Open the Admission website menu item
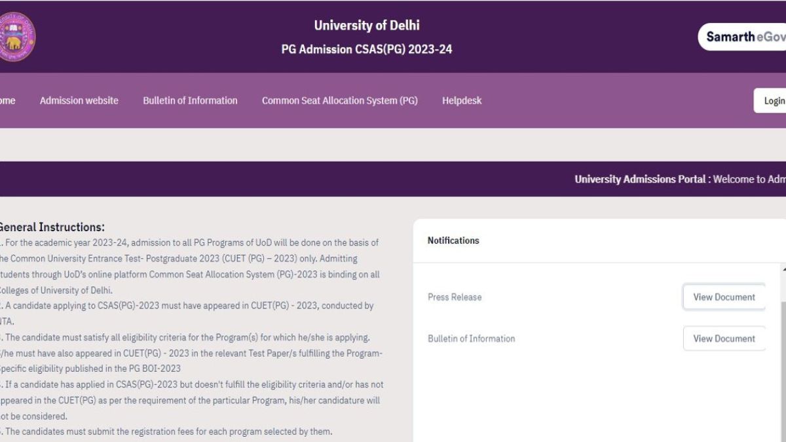 click(79, 100)
